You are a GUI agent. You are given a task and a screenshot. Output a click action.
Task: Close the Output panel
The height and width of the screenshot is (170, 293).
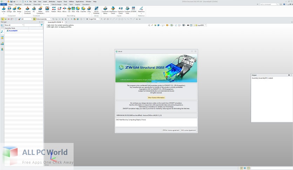click(x=291, y=75)
